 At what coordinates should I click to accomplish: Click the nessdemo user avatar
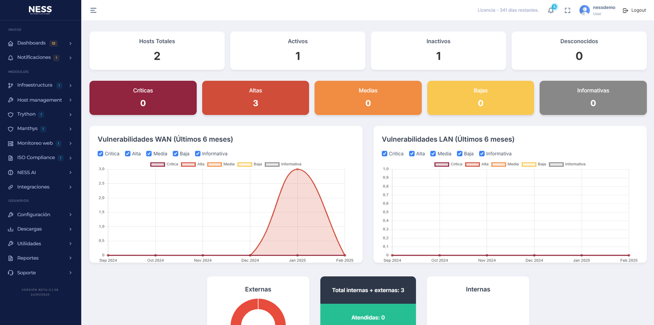[x=585, y=10]
